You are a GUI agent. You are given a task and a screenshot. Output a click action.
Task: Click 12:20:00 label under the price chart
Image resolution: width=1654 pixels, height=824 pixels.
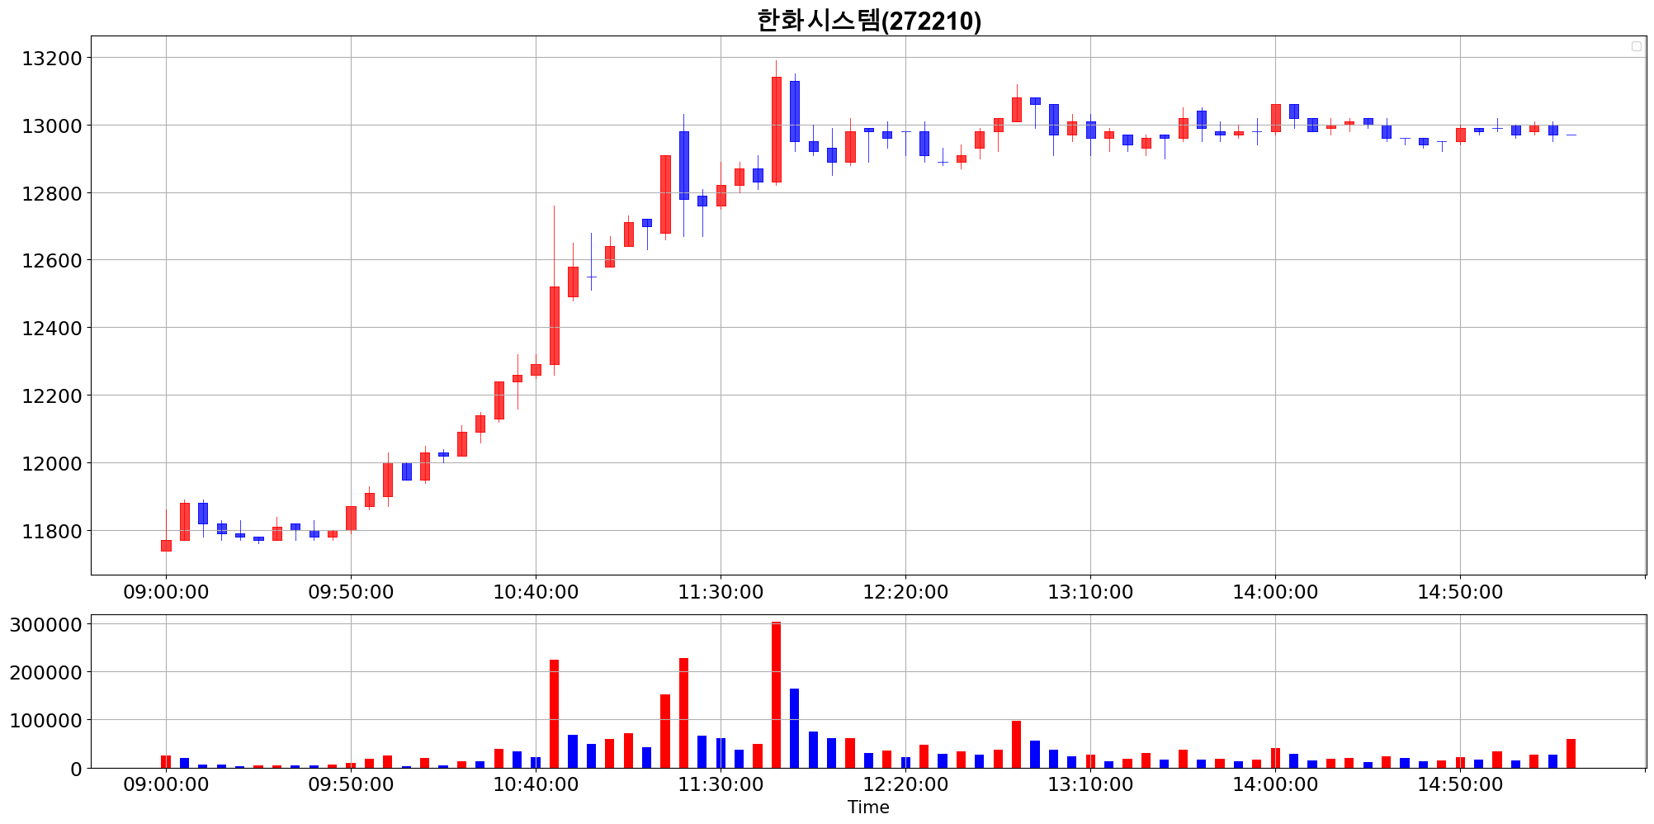[x=905, y=592]
